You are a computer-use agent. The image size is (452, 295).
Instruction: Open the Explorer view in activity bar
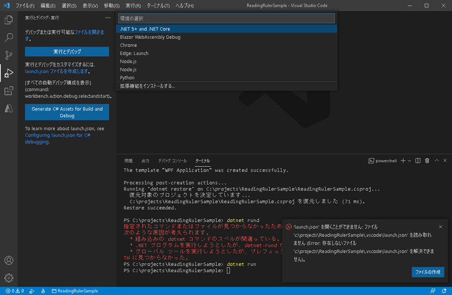9,20
